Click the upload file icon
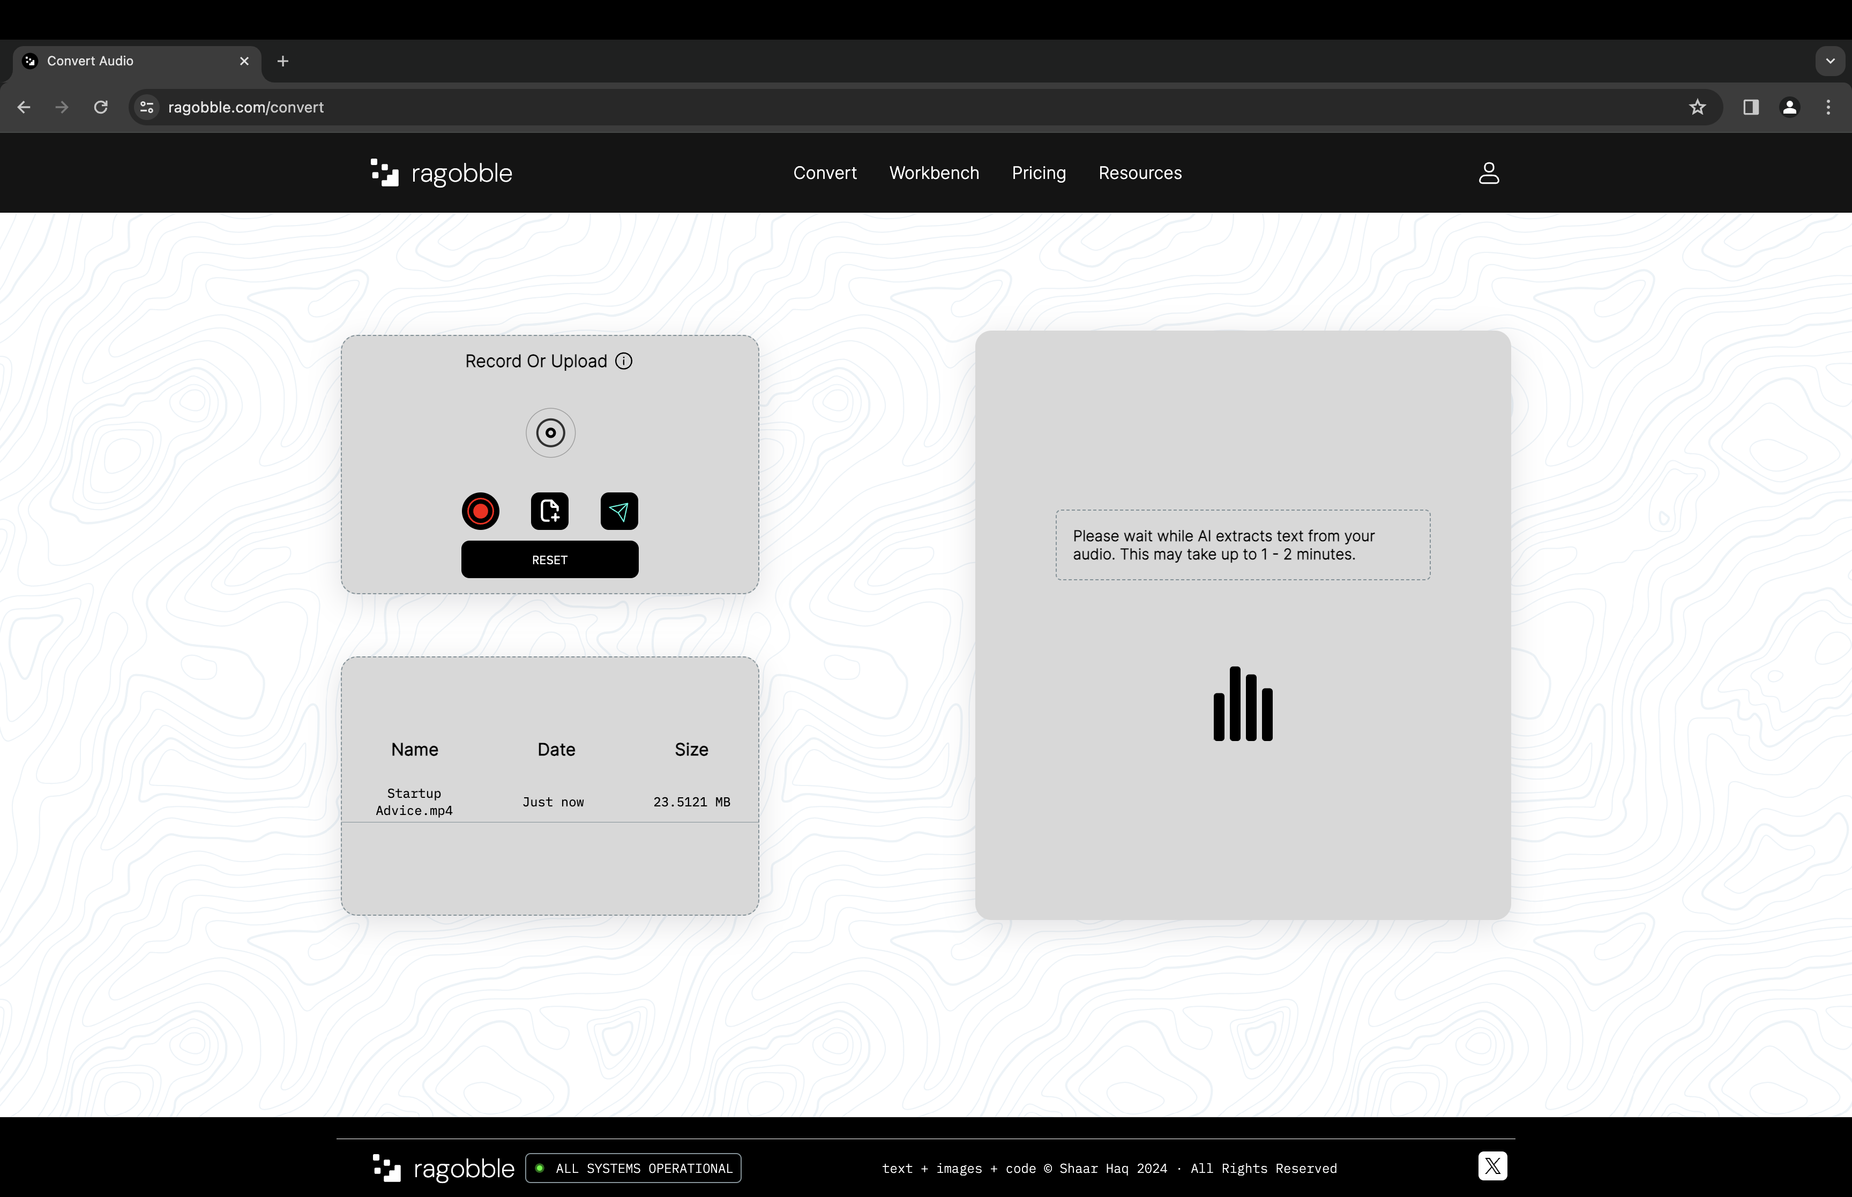This screenshot has height=1197, width=1852. point(549,512)
